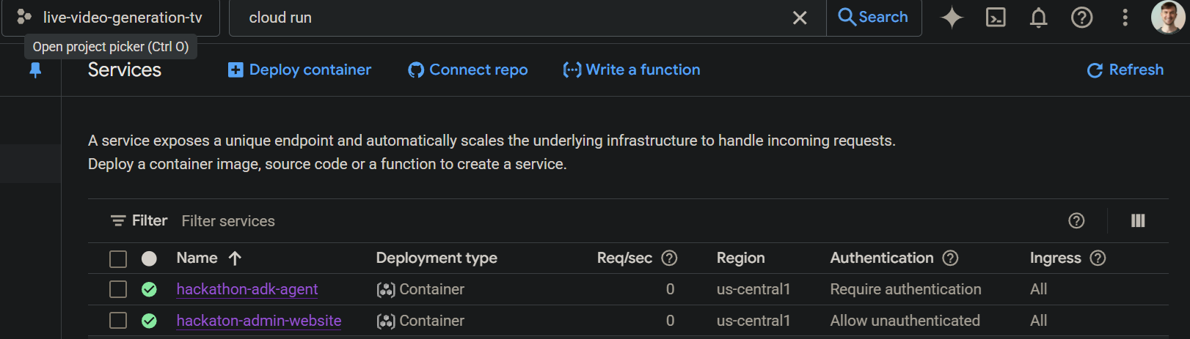Viewport: 1190px width, 339px height.
Task: Open the column display options
Action: coord(1138,220)
